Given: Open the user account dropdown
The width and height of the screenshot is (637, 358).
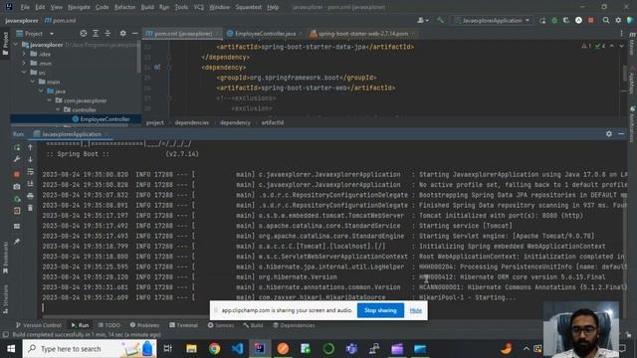Looking at the screenshot, I should pyautogui.click(x=422, y=20).
